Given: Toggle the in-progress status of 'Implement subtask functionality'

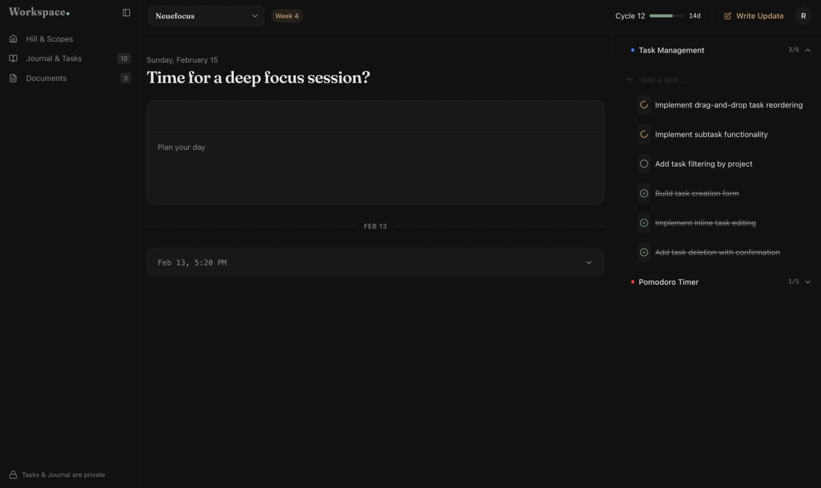Looking at the screenshot, I should click(x=644, y=134).
